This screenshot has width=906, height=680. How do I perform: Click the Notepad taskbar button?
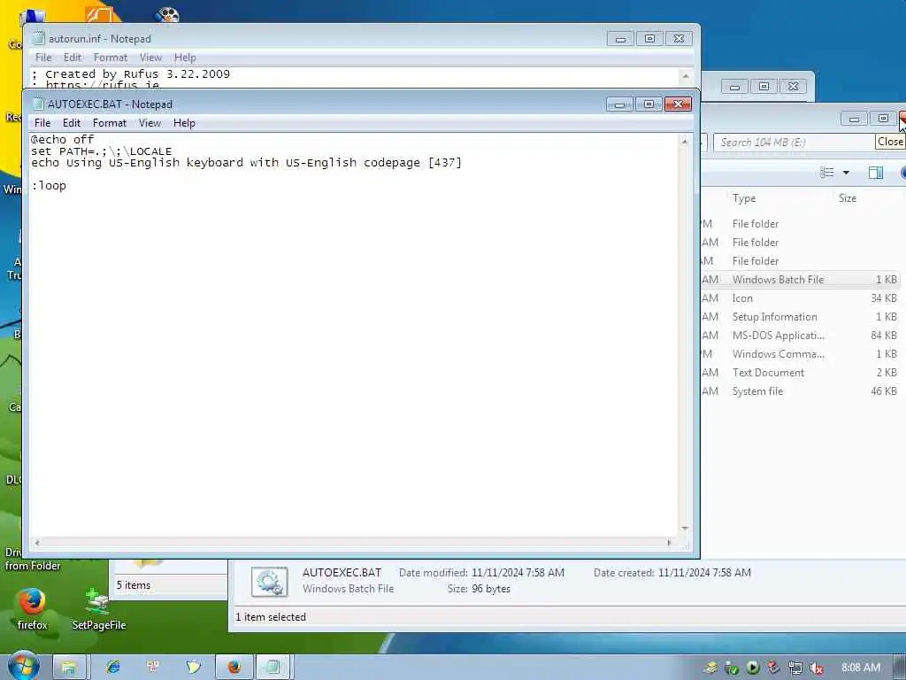[273, 667]
